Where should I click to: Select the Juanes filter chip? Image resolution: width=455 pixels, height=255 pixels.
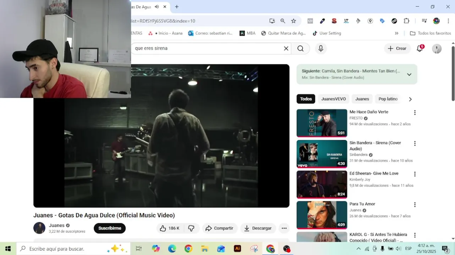coord(362,99)
